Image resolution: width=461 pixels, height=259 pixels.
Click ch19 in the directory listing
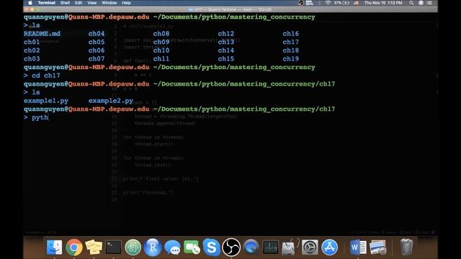[291, 59]
